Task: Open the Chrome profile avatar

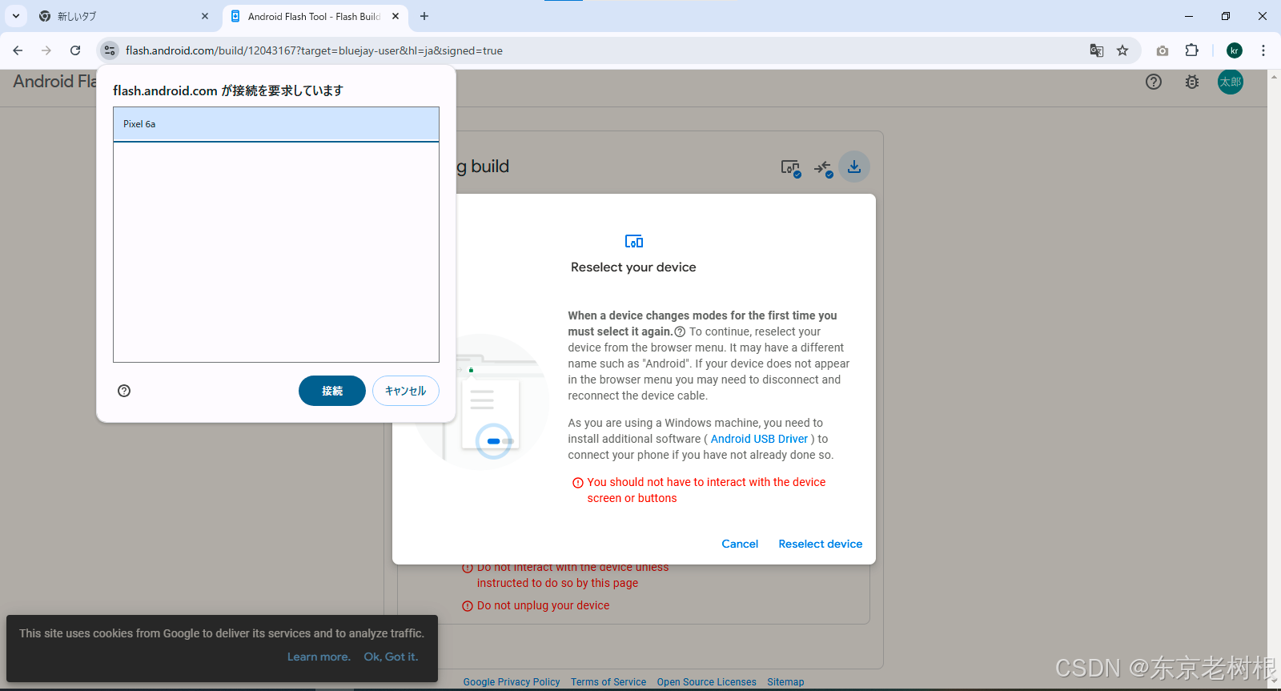Action: [1235, 50]
